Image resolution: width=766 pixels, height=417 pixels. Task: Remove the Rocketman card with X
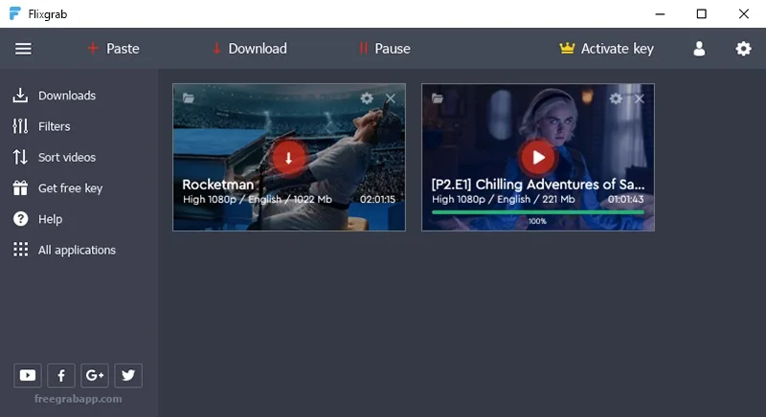pos(391,99)
